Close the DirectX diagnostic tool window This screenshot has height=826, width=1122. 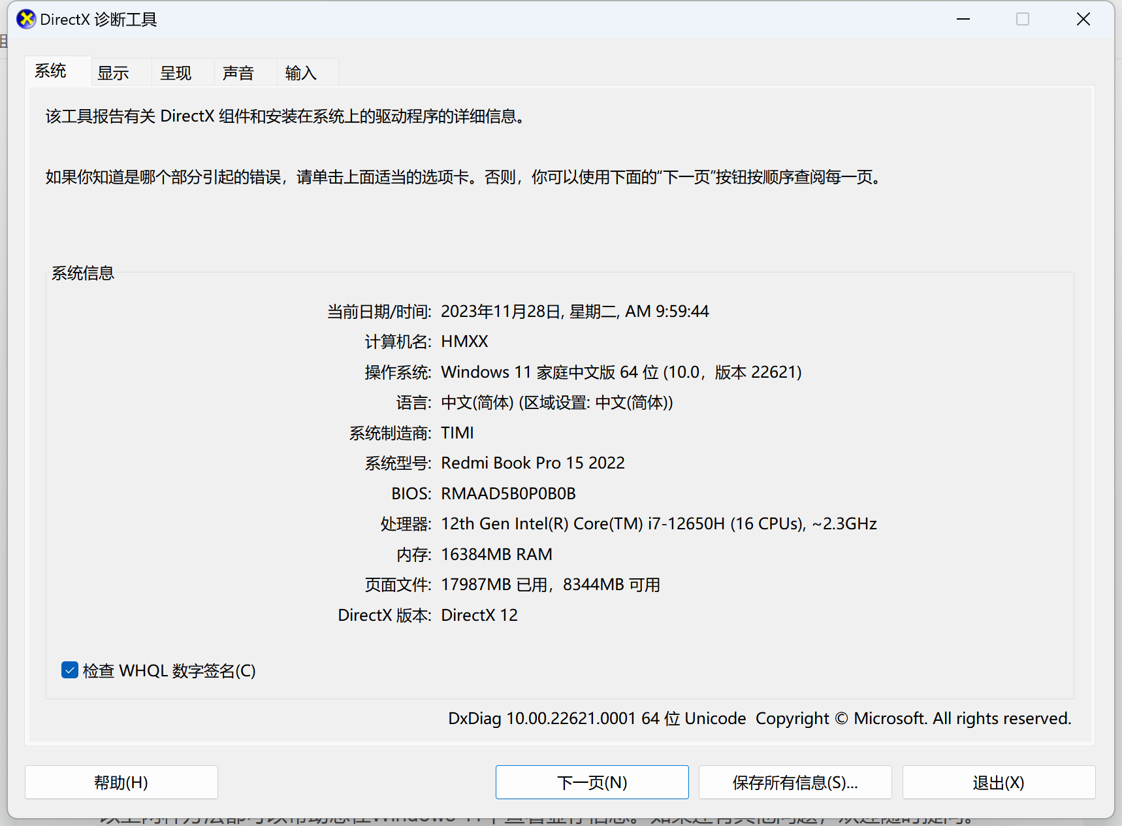coord(1083,20)
